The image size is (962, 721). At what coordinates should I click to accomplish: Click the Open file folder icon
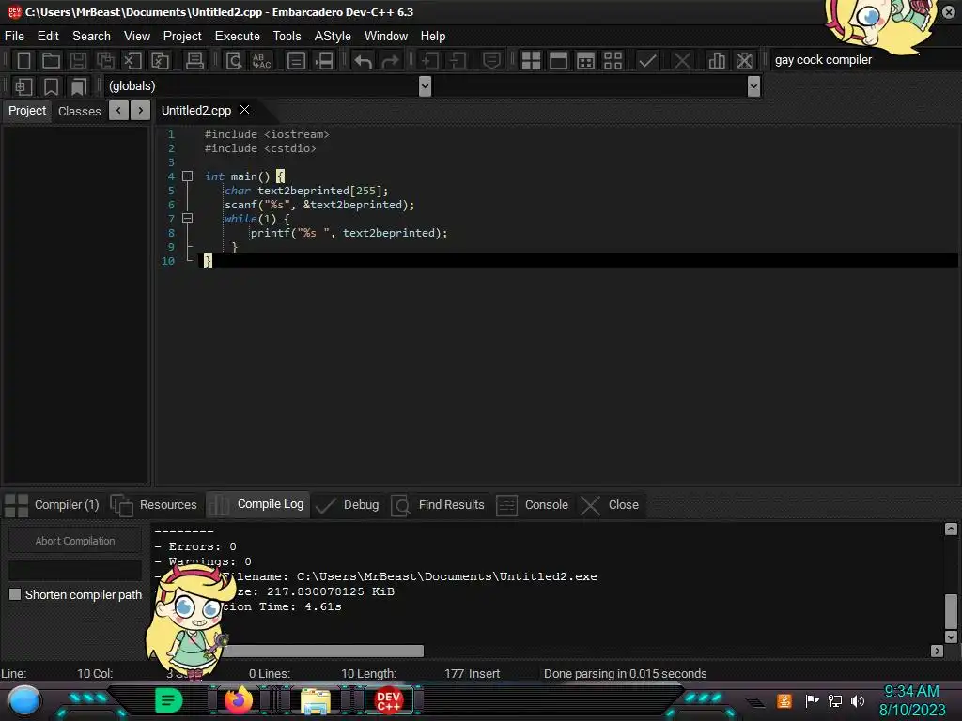(51, 61)
